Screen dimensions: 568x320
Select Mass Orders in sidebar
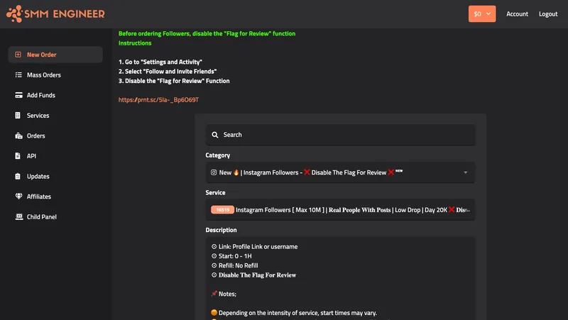pyautogui.click(x=44, y=75)
